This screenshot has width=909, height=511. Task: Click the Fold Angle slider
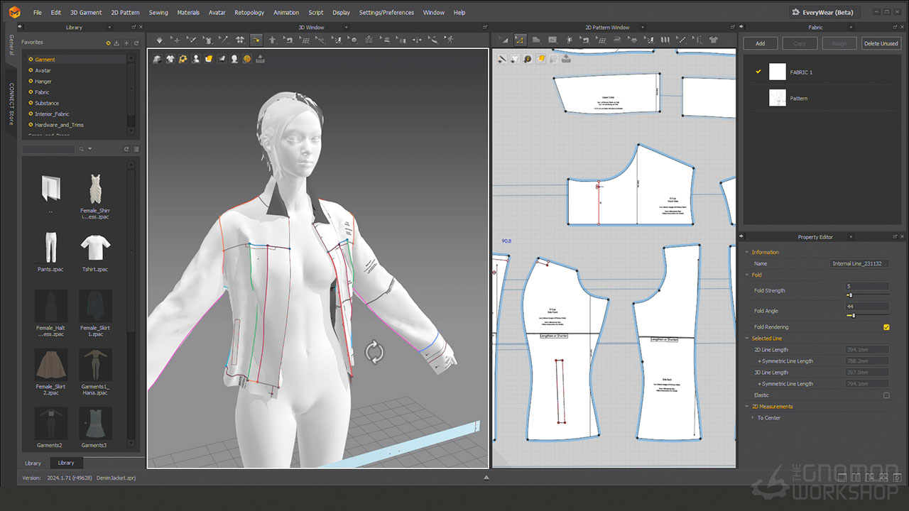[x=853, y=316]
